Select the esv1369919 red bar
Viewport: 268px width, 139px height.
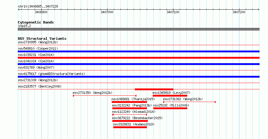pyautogui.click(x=170, y=96)
